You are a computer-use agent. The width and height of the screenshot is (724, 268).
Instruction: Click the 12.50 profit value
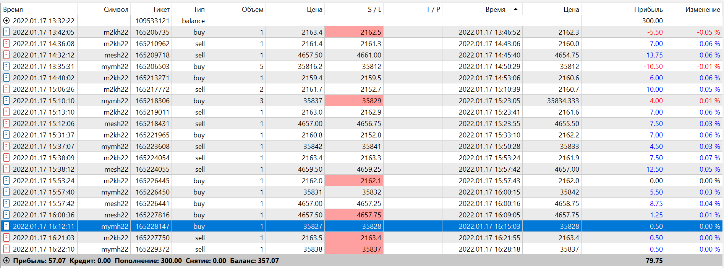point(654,169)
